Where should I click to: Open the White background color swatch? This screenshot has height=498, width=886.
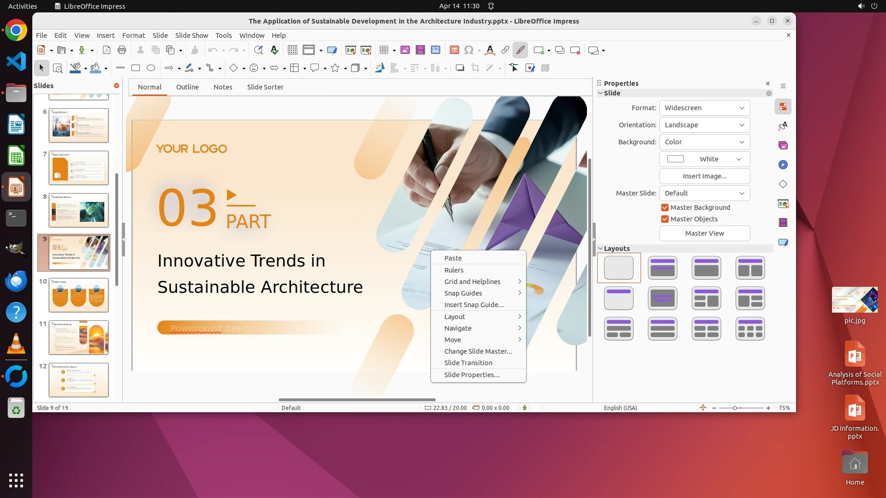click(x=704, y=159)
